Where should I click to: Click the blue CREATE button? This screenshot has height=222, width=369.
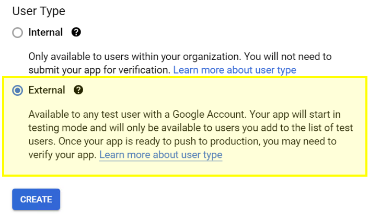tap(36, 199)
